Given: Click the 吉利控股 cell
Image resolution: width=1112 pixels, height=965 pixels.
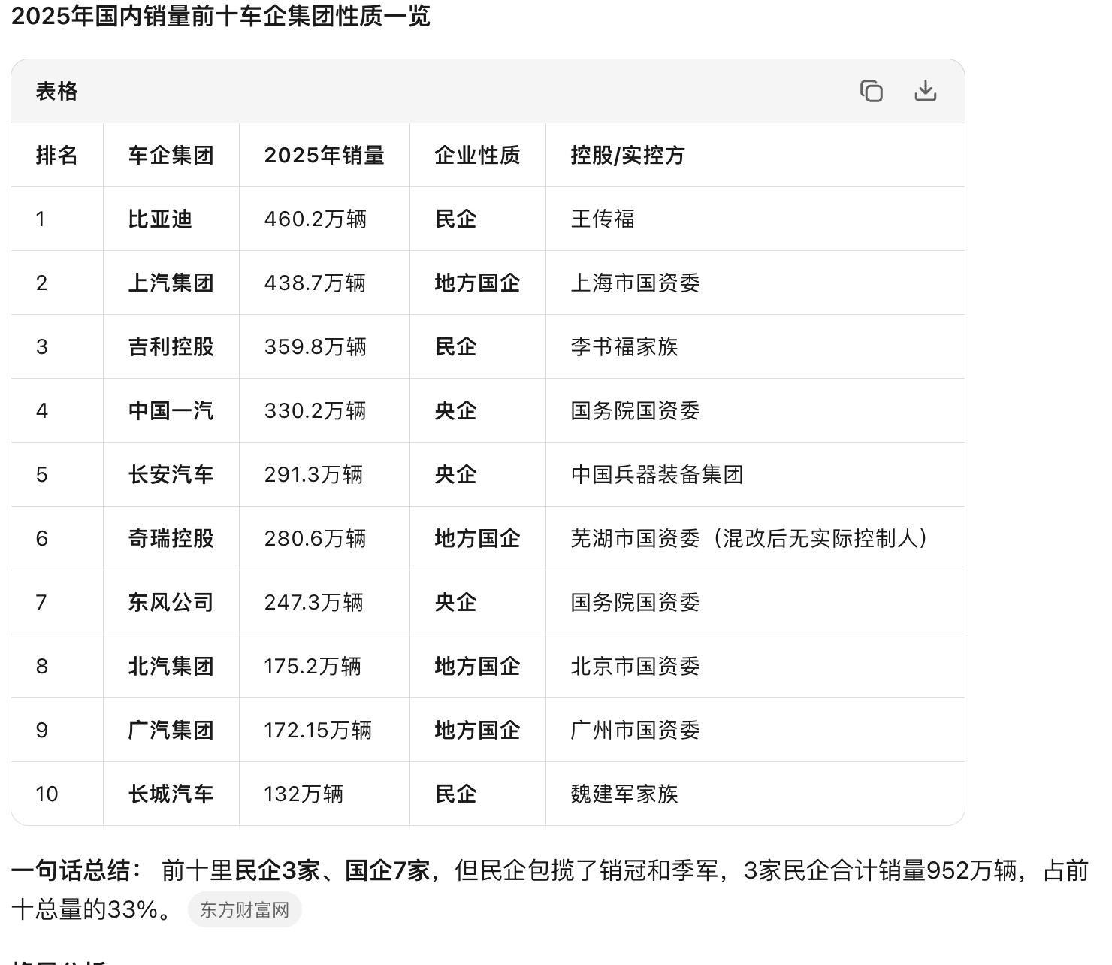Looking at the screenshot, I should 171,346.
